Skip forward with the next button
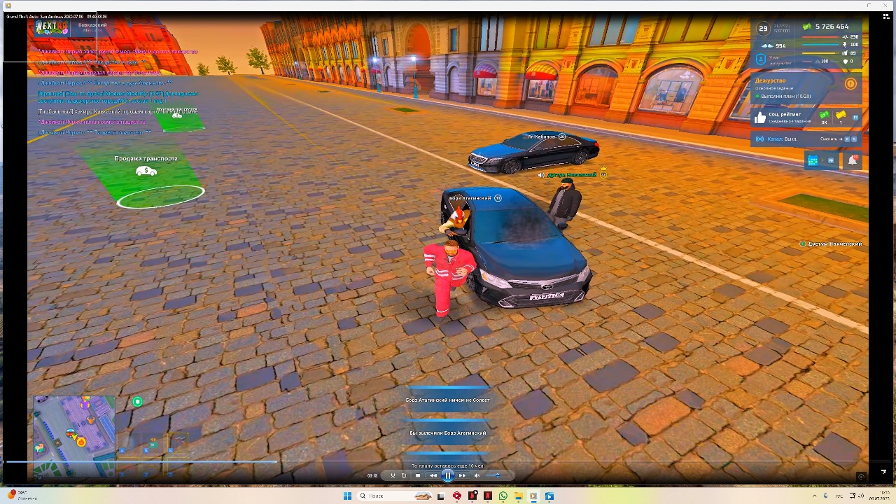The height and width of the screenshot is (504, 896). click(462, 475)
